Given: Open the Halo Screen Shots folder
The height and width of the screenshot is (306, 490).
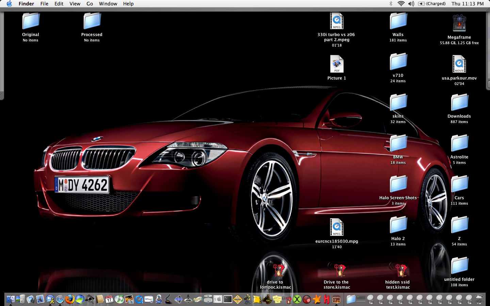Looking at the screenshot, I should pos(398,184).
